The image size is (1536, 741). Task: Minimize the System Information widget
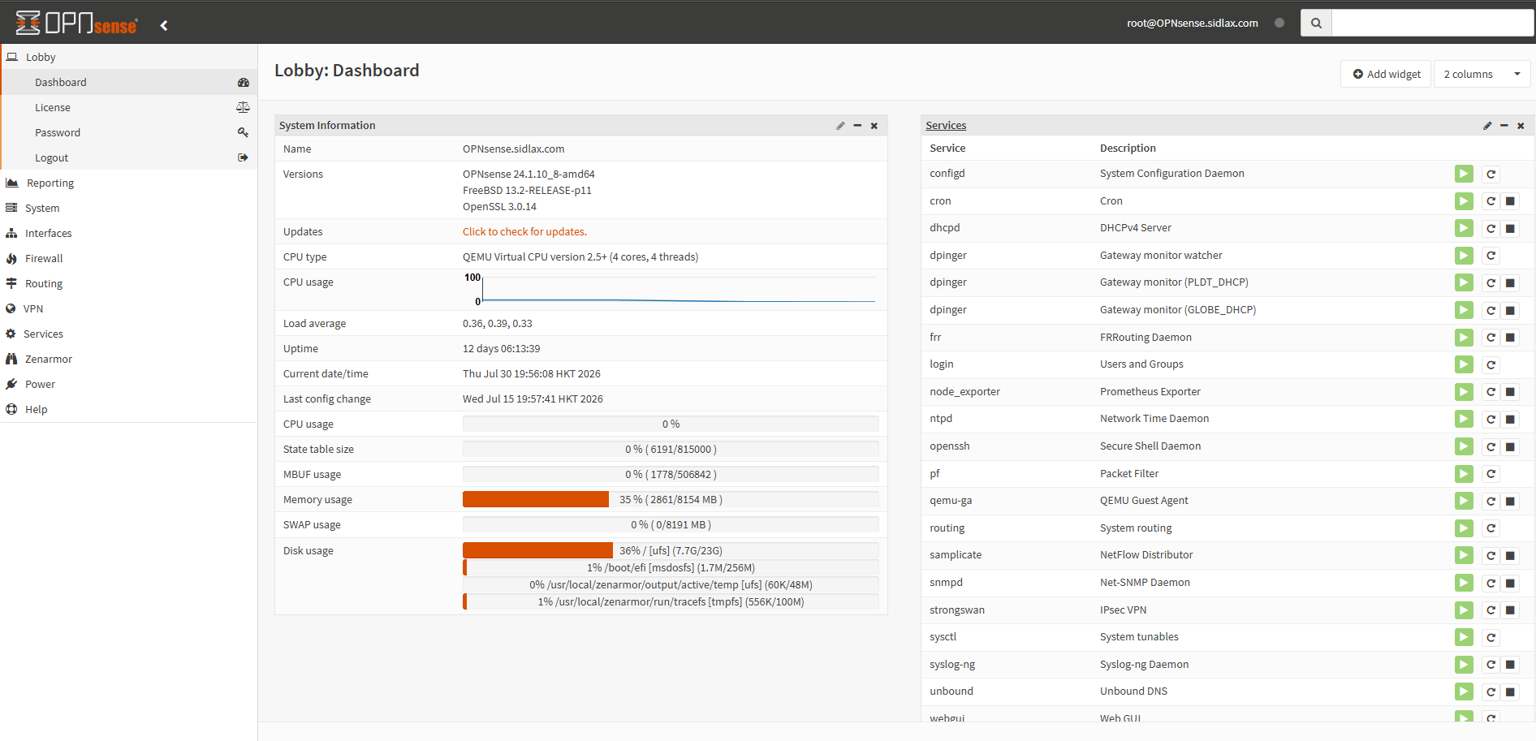857,126
